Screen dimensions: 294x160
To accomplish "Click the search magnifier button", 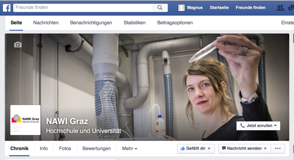I will tap(159, 8).
